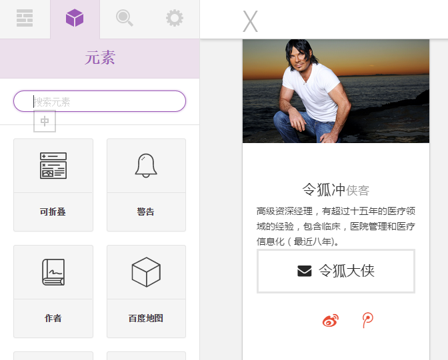Click the 百度地图 label
This screenshot has height=360, width=448.
point(146,318)
